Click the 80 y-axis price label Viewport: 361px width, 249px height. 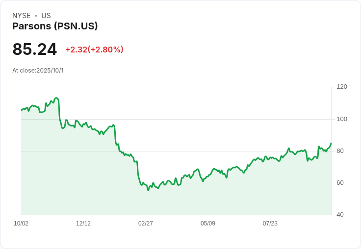pos(340,151)
